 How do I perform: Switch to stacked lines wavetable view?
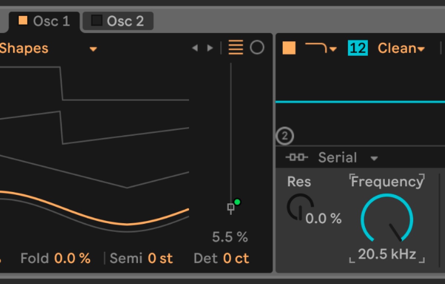[x=236, y=48]
